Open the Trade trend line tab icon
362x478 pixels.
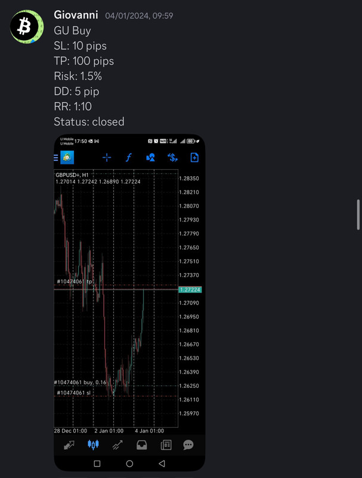click(117, 445)
